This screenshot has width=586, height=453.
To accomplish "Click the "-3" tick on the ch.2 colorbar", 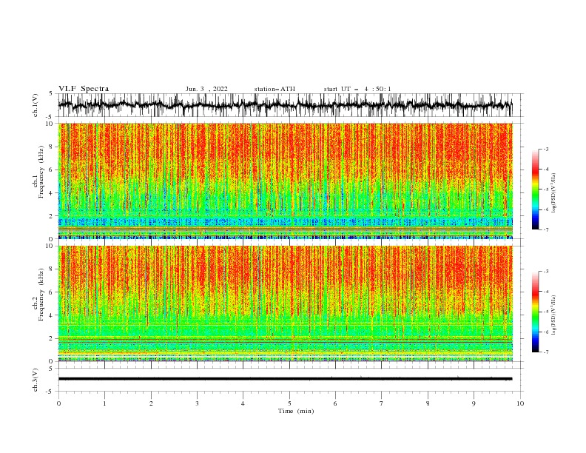I will (x=545, y=272).
